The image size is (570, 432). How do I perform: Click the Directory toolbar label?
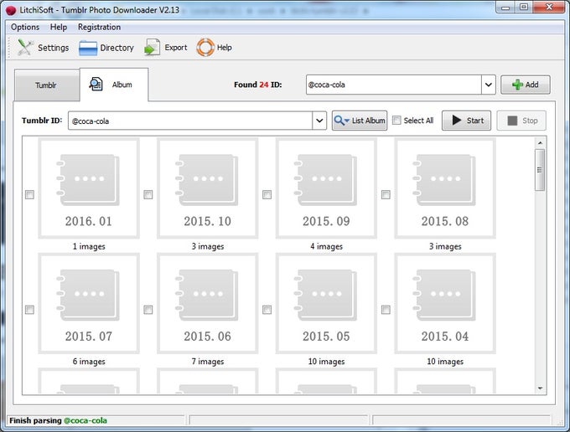coord(117,48)
